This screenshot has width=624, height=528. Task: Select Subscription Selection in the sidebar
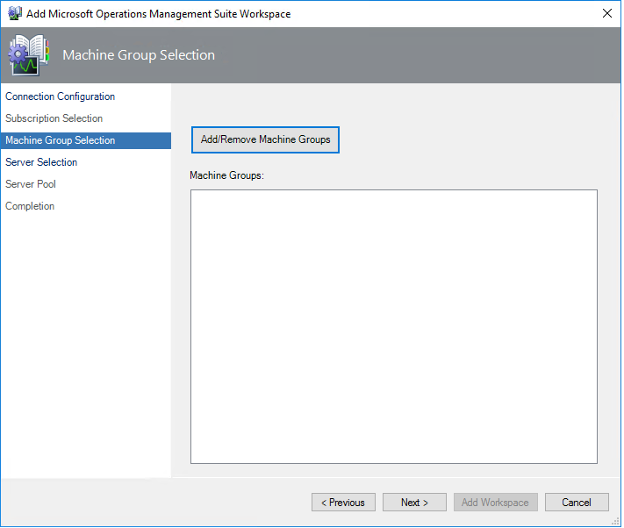[54, 118]
